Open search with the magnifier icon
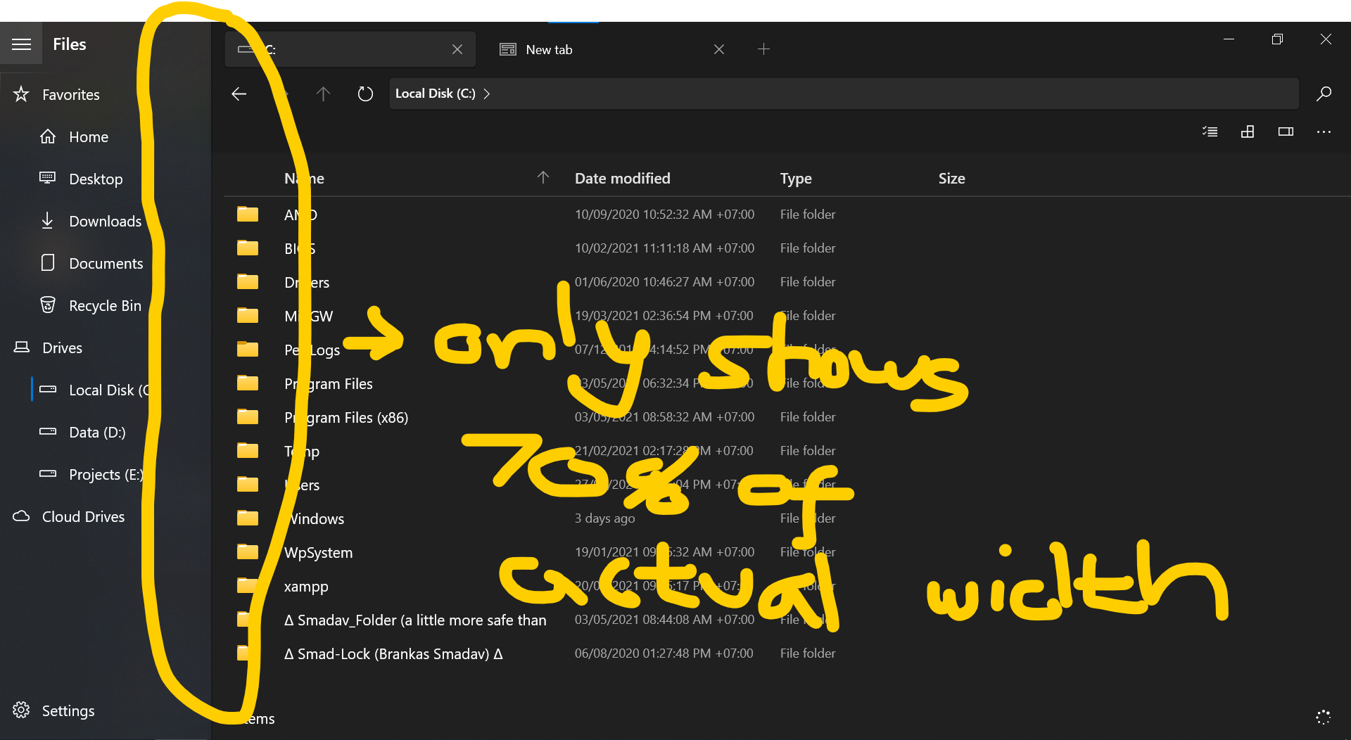This screenshot has height=740, width=1351. pyautogui.click(x=1324, y=94)
